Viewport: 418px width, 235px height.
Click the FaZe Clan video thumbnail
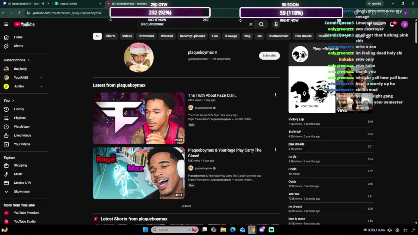139,118
